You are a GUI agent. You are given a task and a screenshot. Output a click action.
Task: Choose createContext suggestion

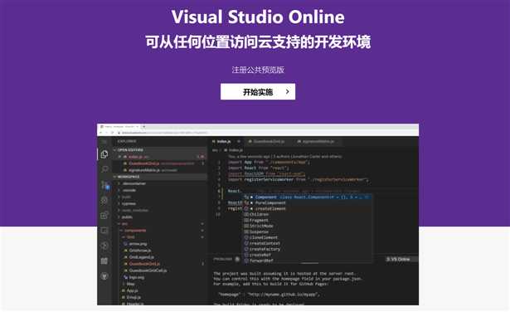(x=308, y=243)
